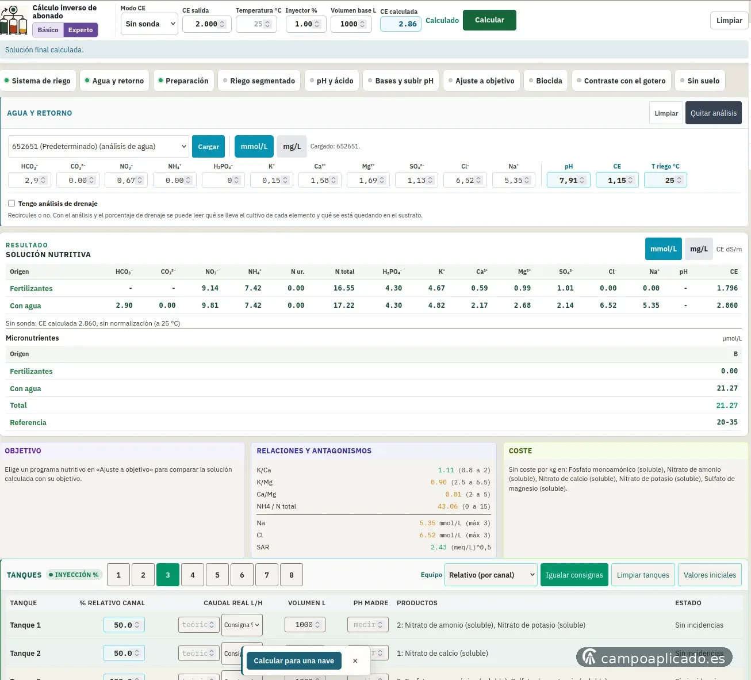Open the Modo CE dropdown
The image size is (751, 680).
pos(150,24)
